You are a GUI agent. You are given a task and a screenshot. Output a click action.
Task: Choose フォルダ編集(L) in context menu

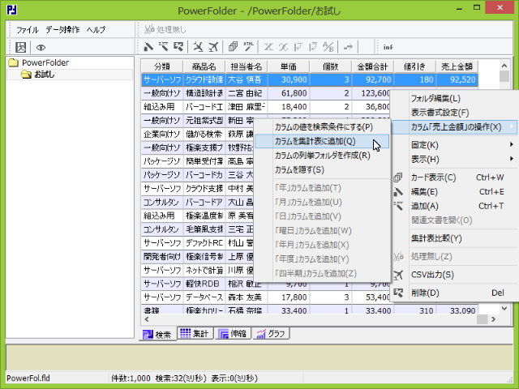pyautogui.click(x=455, y=99)
